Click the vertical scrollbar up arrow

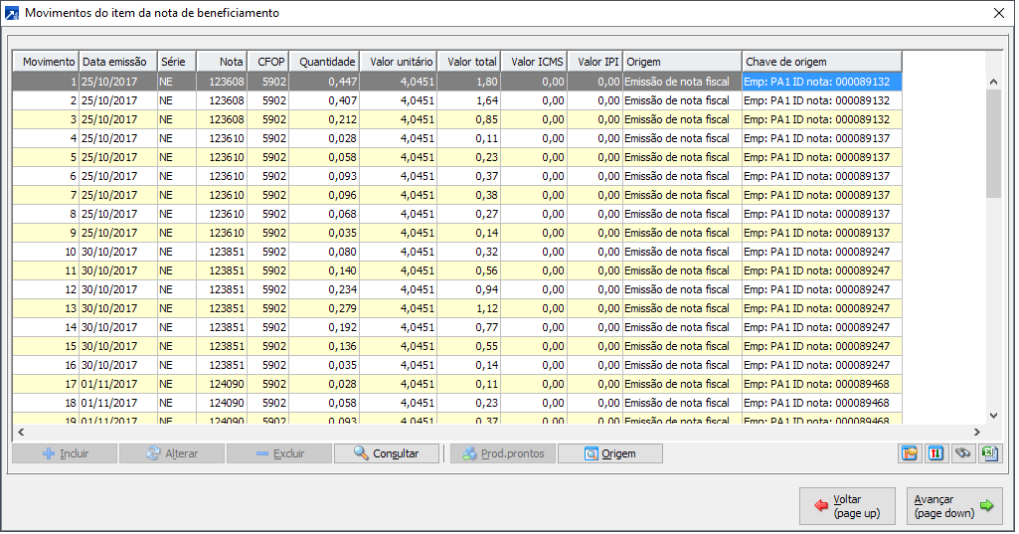click(x=993, y=82)
